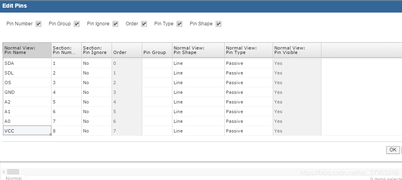Uncheck the Pin Shape checkbox

click(x=218, y=24)
